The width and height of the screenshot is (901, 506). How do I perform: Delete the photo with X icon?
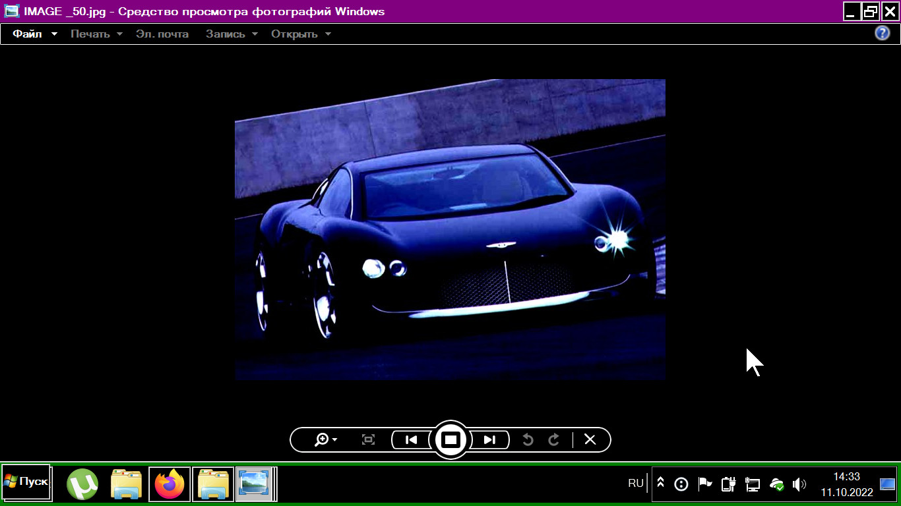click(590, 439)
